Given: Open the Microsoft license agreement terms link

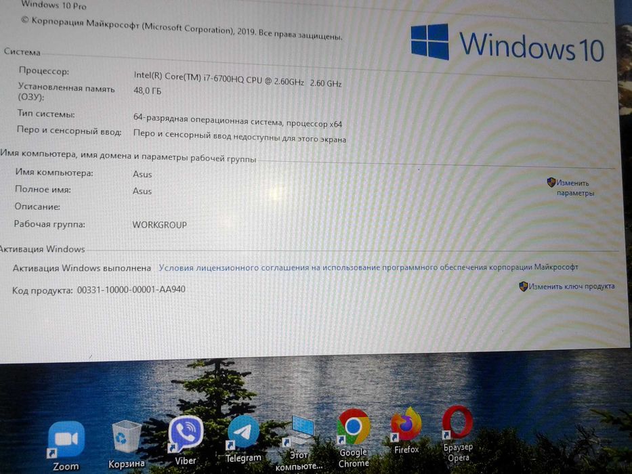Looking at the screenshot, I should pos(368,267).
